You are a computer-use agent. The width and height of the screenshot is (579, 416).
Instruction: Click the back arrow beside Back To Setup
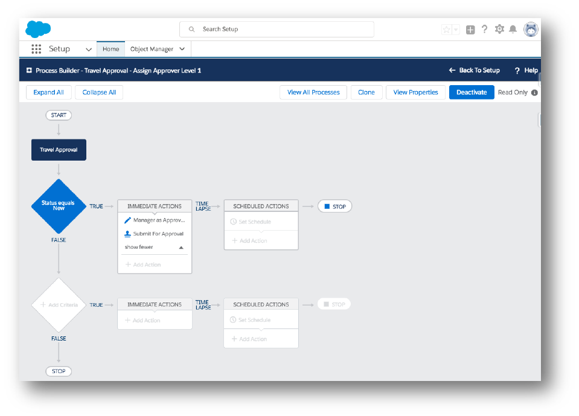click(x=452, y=70)
